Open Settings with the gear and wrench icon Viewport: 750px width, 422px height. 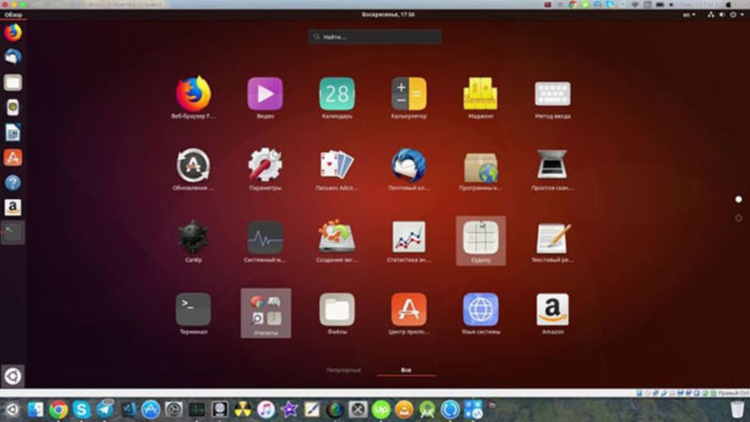click(265, 166)
